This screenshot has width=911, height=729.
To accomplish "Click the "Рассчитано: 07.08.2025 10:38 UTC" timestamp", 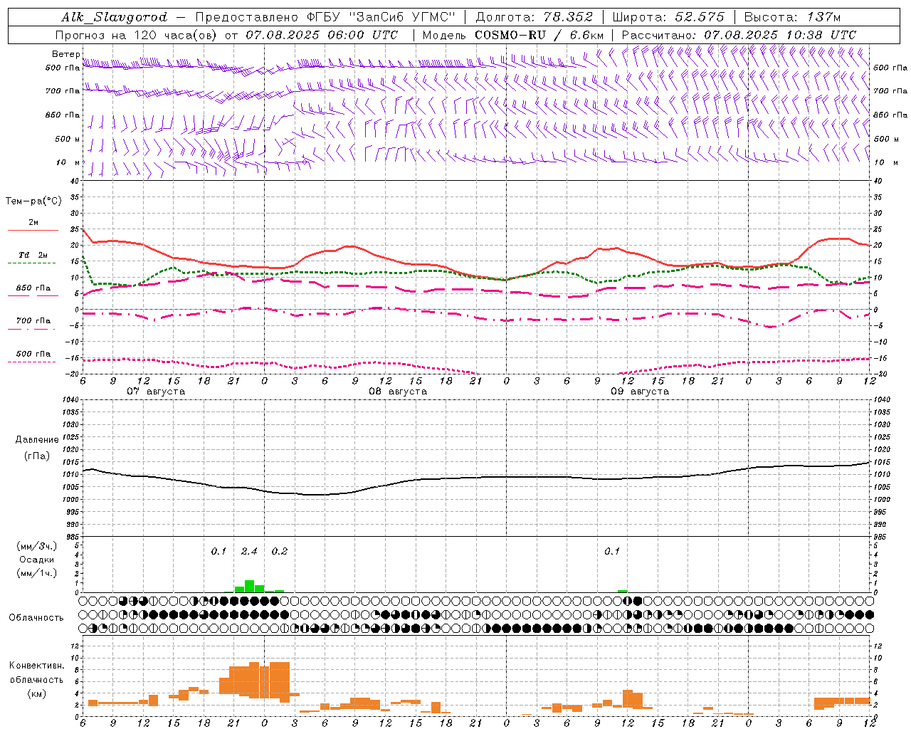I will [x=739, y=35].
